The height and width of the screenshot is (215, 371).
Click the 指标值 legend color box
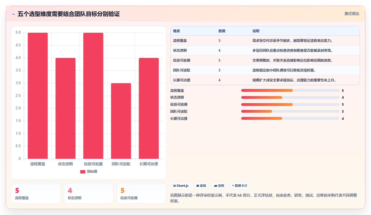(x=83, y=171)
